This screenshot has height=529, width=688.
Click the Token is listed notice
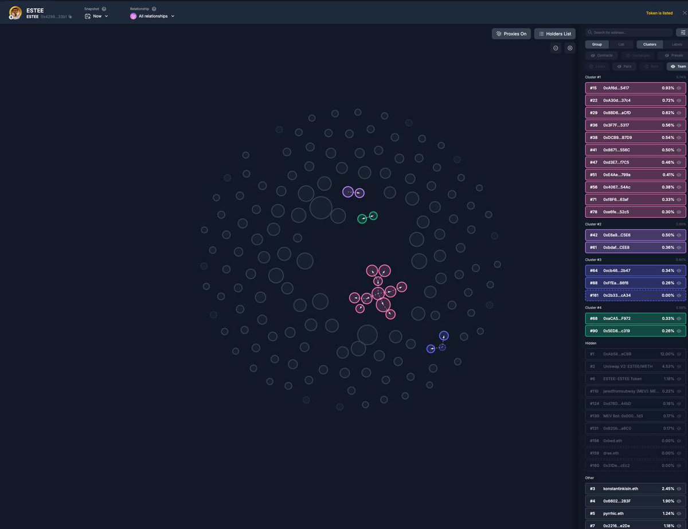pyautogui.click(x=659, y=13)
